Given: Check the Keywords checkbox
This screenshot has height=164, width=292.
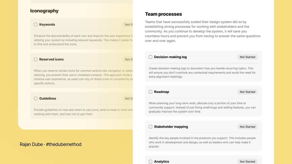Looking at the screenshot, I should (x=36, y=25).
